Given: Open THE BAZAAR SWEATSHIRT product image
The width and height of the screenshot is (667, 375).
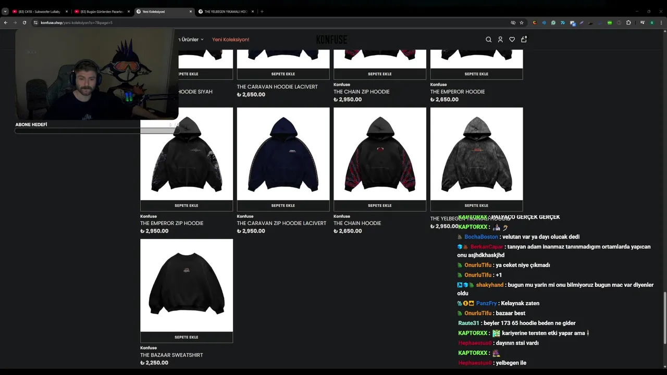Looking at the screenshot, I should (x=187, y=285).
